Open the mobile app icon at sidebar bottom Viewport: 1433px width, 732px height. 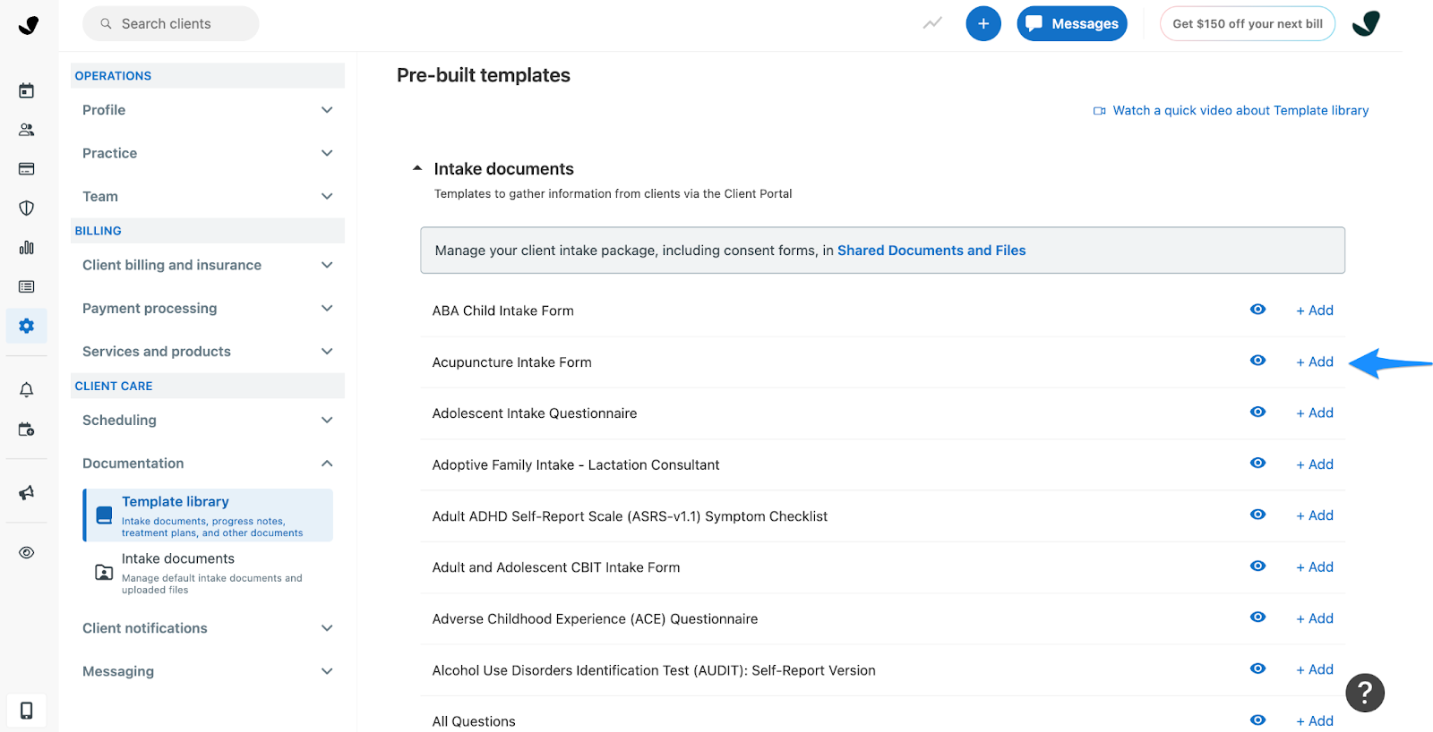point(26,709)
